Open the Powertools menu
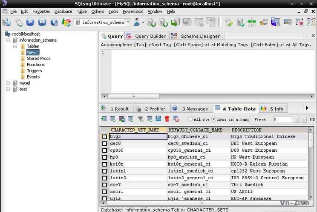Image resolution: width=317 pixels, height=212 pixels. [x=133, y=11]
